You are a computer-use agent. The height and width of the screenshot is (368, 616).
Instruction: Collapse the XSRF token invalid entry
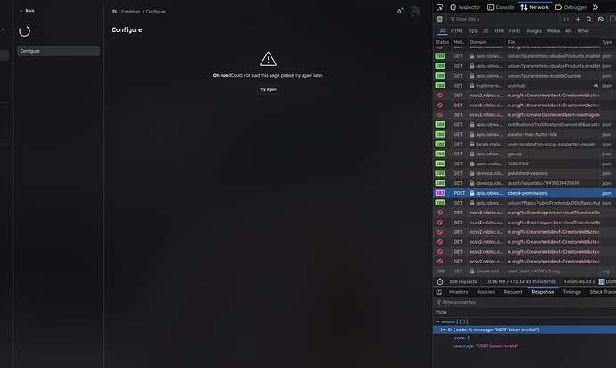click(x=444, y=330)
